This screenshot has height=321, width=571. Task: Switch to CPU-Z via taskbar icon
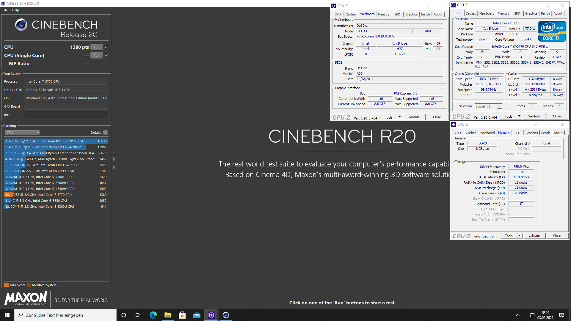211,315
